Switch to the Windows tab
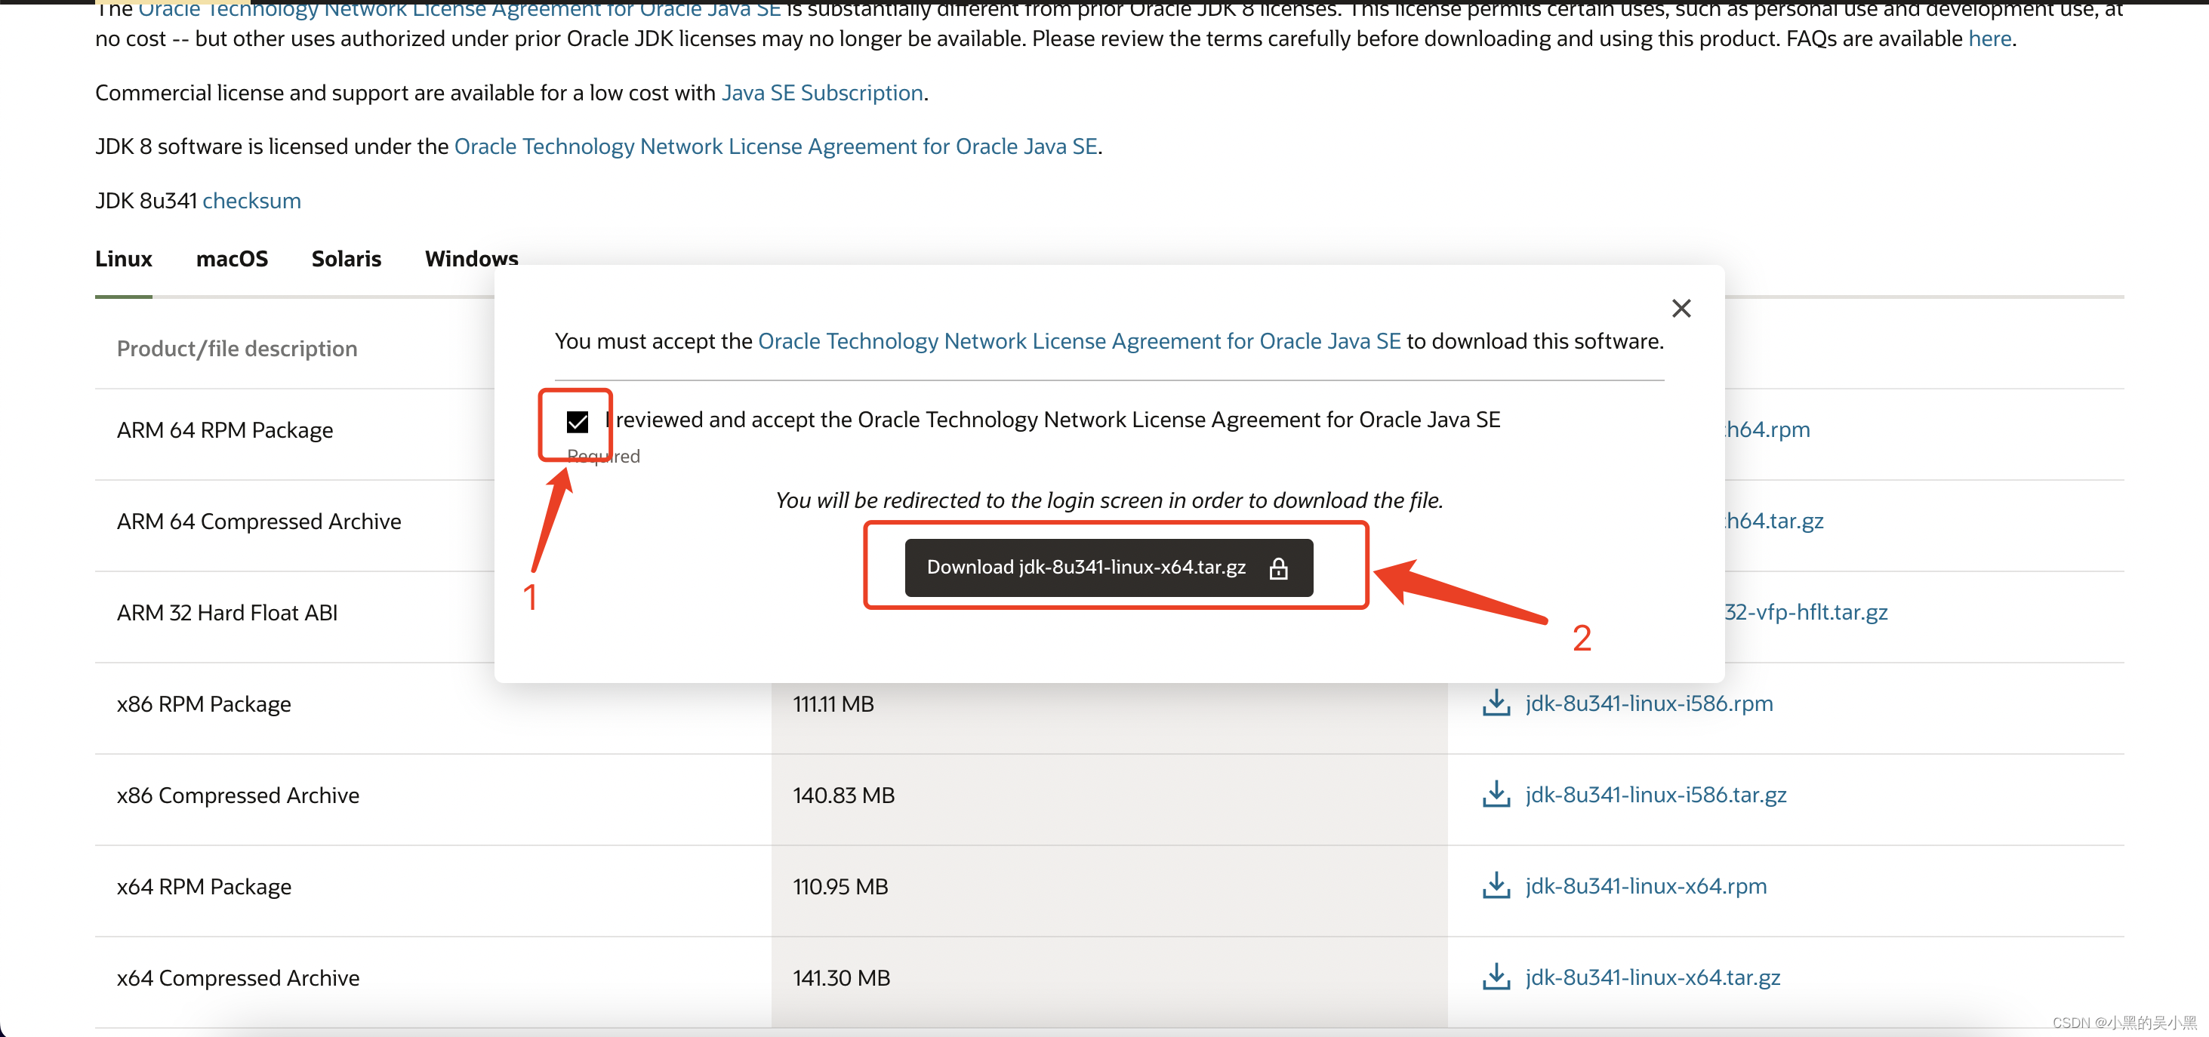Image resolution: width=2209 pixels, height=1037 pixels. [x=471, y=259]
